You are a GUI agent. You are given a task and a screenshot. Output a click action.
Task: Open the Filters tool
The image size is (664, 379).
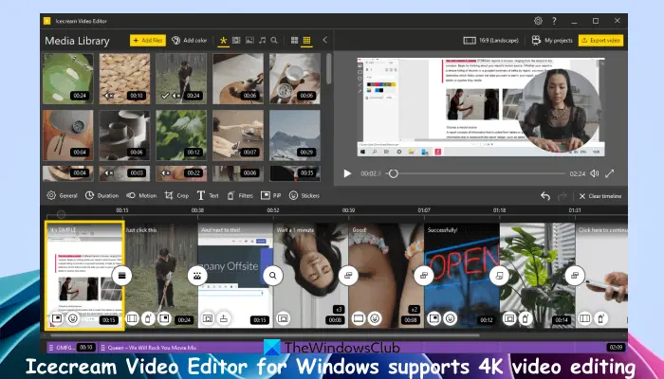(x=240, y=195)
